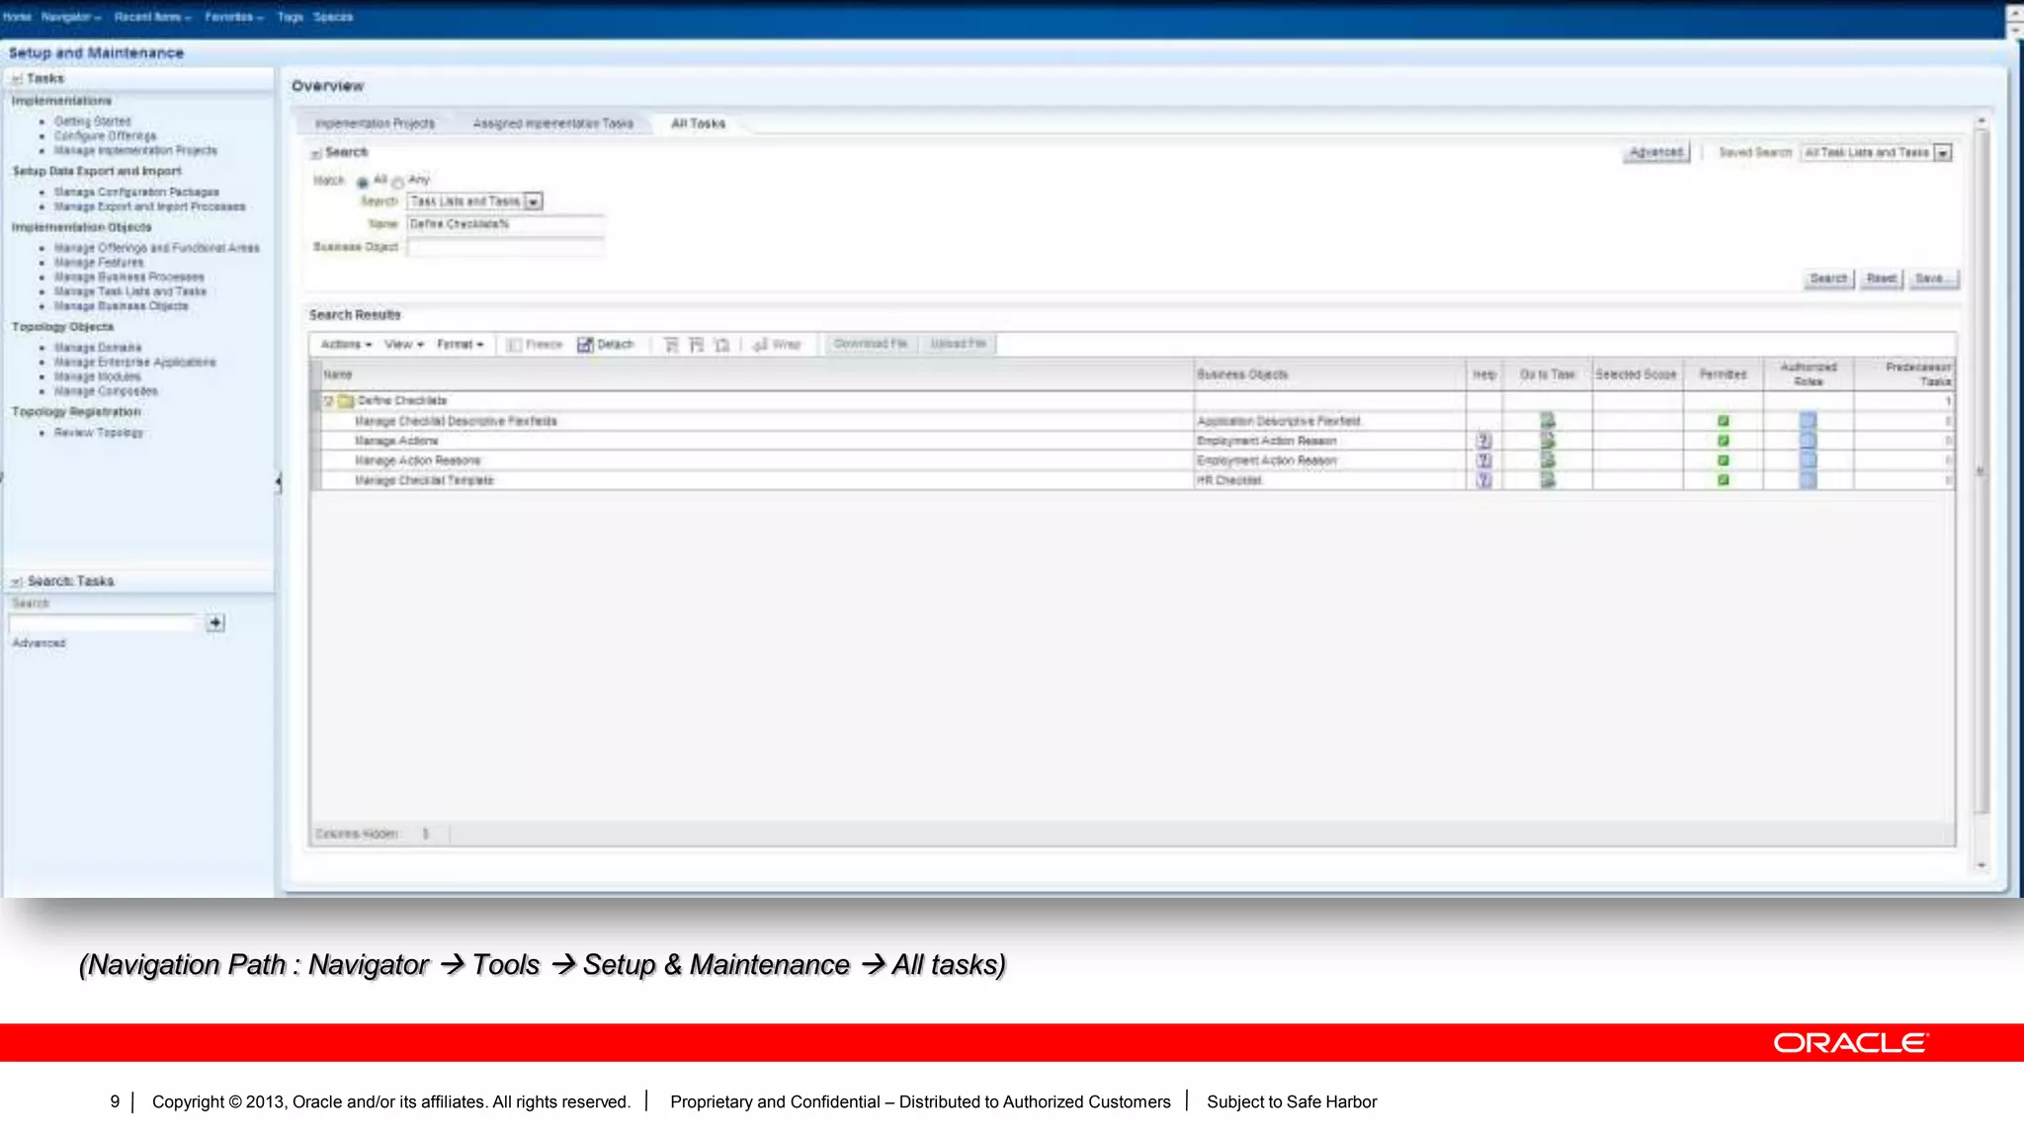The image size is (2024, 1138).
Task: Open Review Topology link
Action: click(99, 434)
